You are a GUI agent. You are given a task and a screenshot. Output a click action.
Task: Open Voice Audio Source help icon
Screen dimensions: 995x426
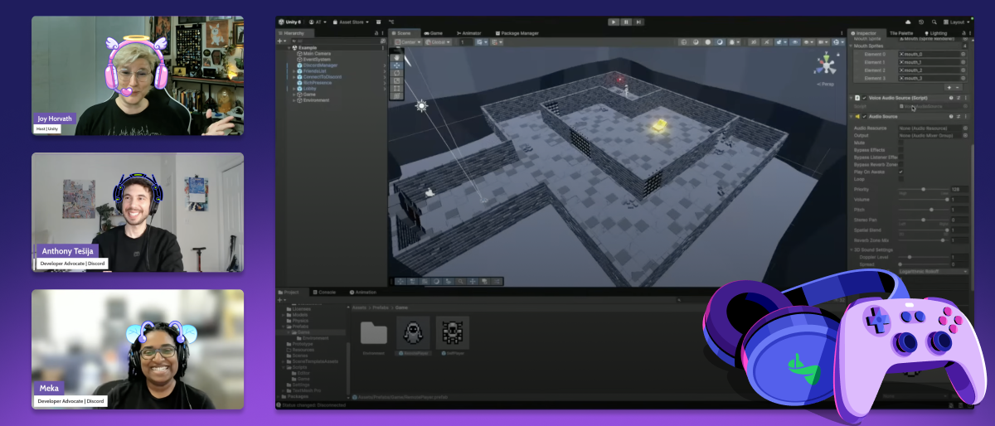pyautogui.click(x=951, y=98)
